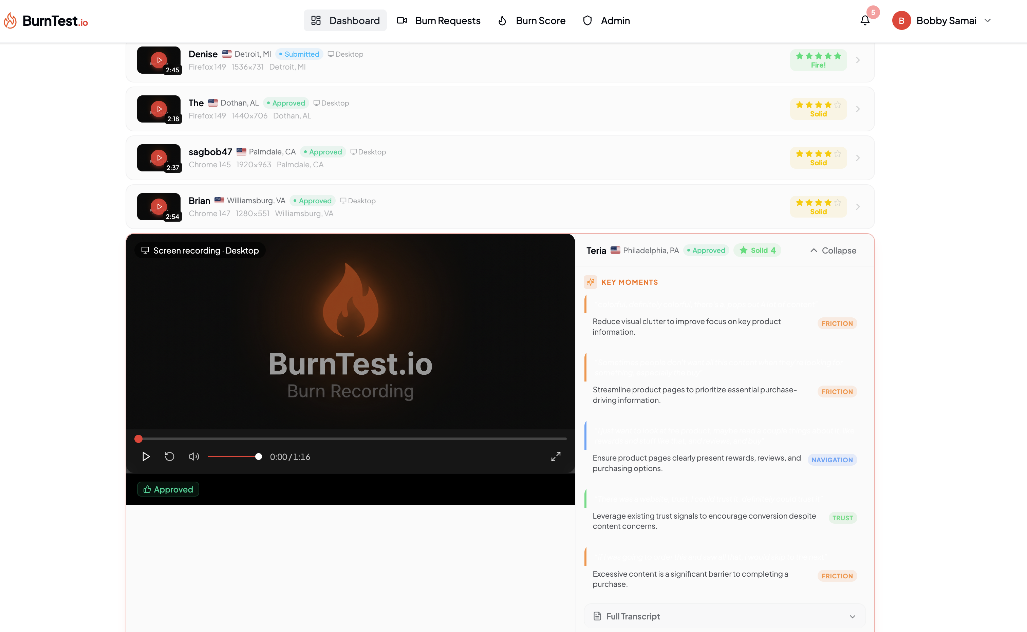Click the Dashboard grid icon
Image resolution: width=1027 pixels, height=632 pixels.
pyautogui.click(x=316, y=20)
